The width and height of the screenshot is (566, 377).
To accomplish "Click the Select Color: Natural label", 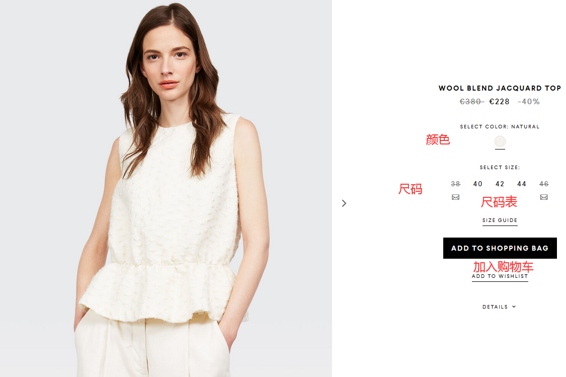I will point(500,127).
